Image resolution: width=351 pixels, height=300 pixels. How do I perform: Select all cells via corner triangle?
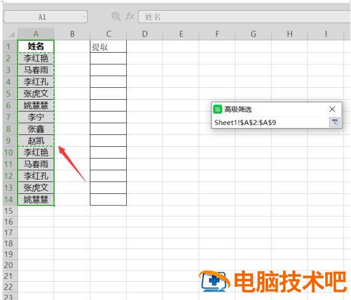[x=11, y=34]
